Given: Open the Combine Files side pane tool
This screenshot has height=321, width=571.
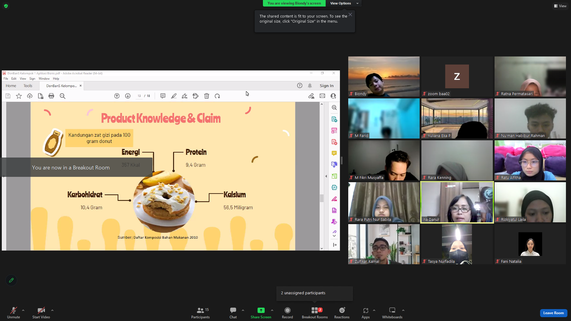Looking at the screenshot, I should click(334, 165).
